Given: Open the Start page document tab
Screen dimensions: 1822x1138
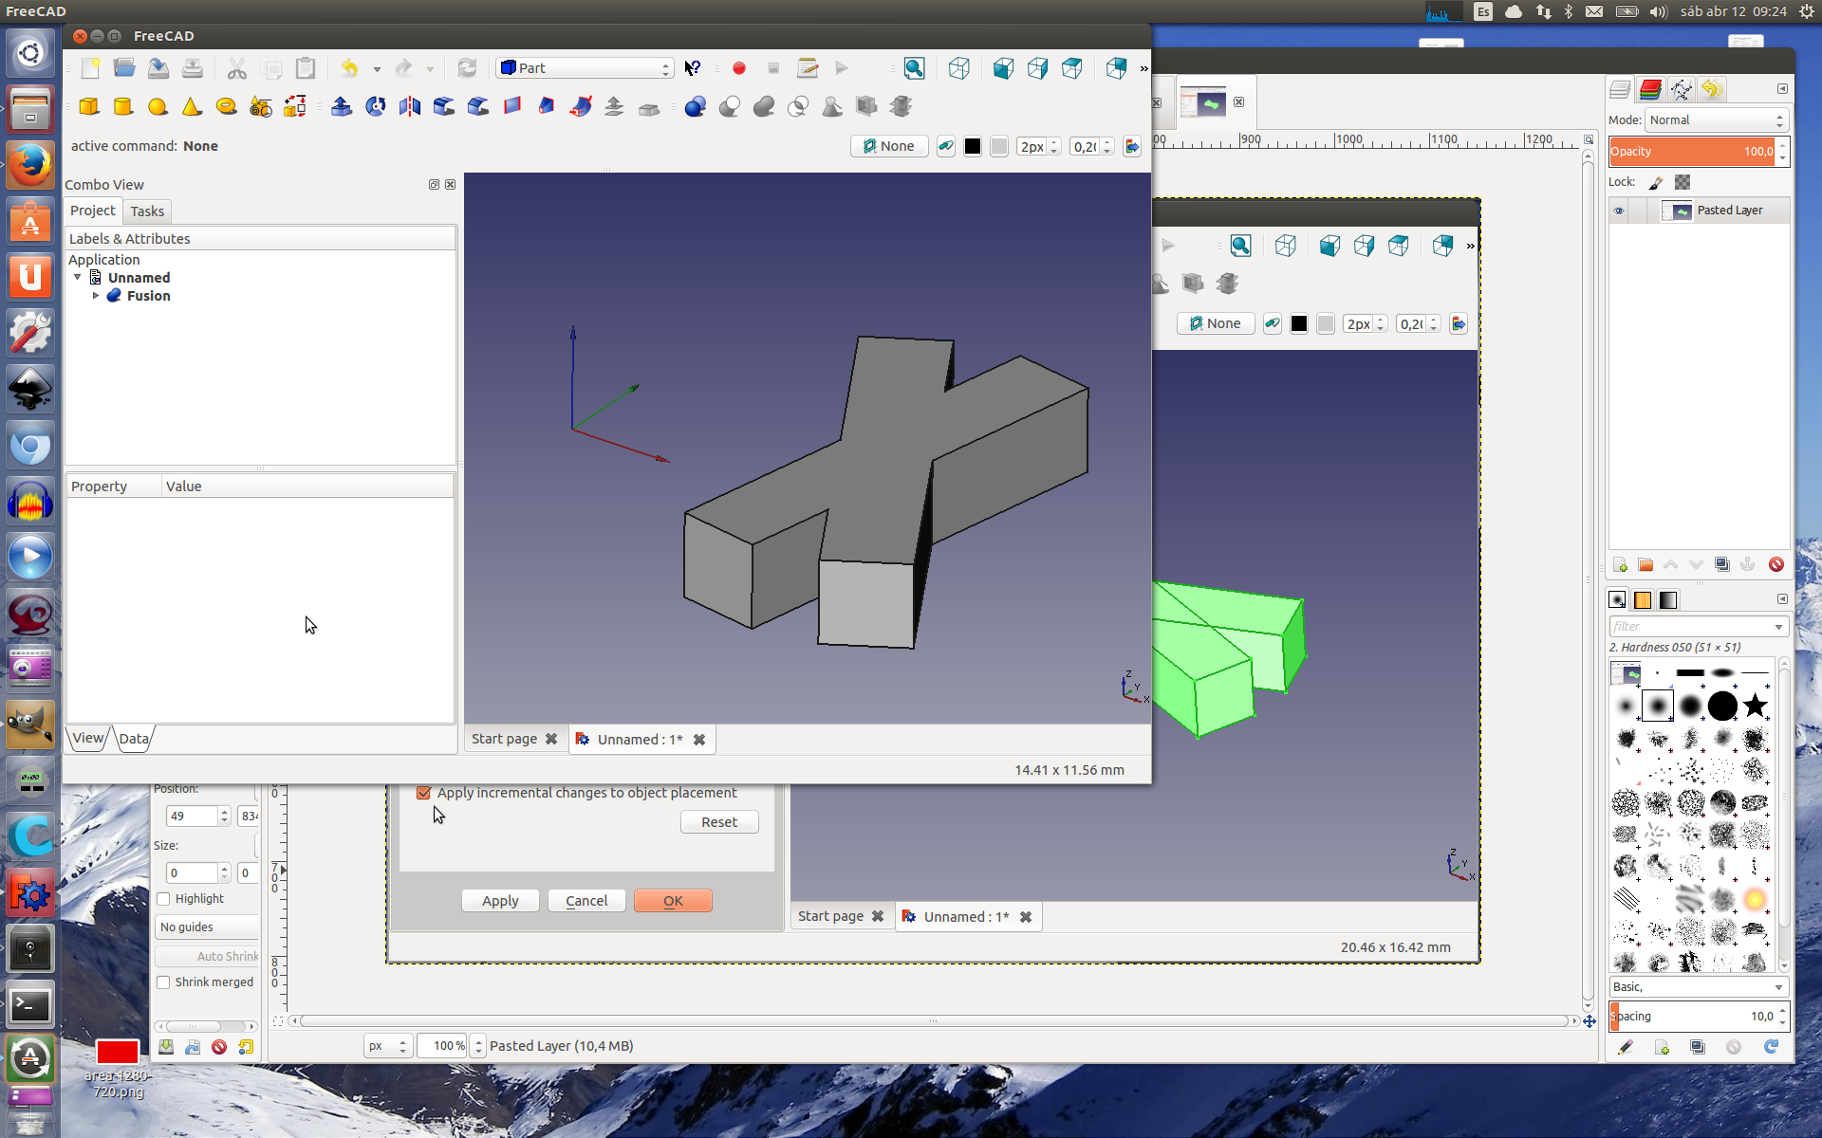Looking at the screenshot, I should point(504,739).
